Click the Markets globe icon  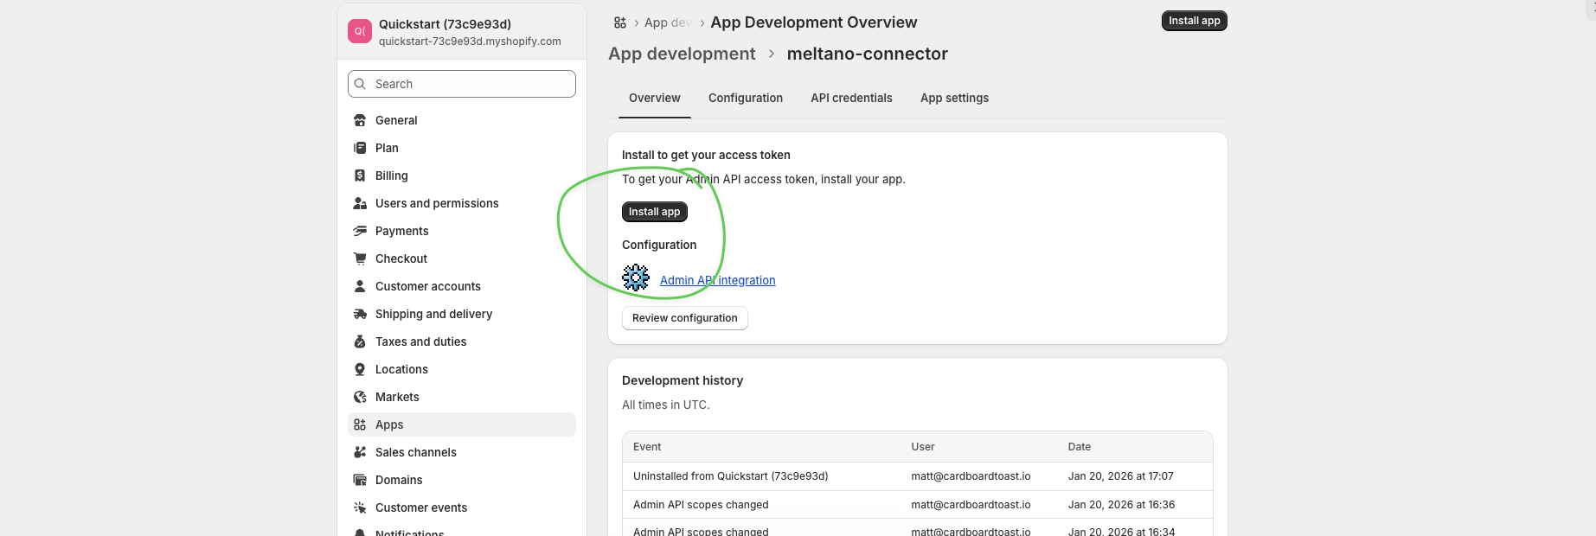pyautogui.click(x=360, y=397)
